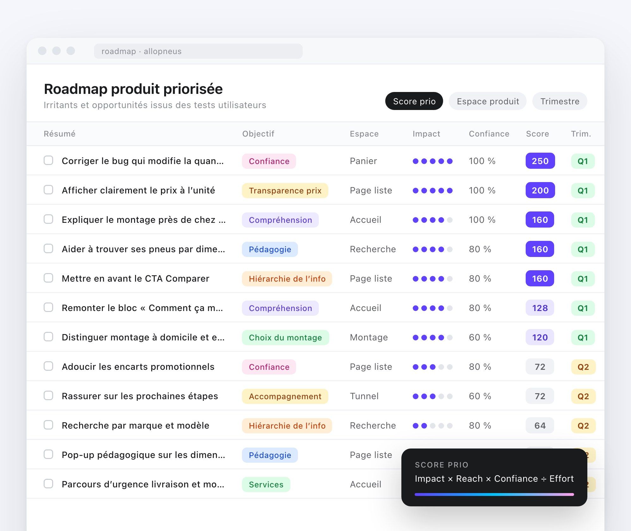Check the Expliquer le montage row checkbox
631x531 pixels.
coord(48,219)
